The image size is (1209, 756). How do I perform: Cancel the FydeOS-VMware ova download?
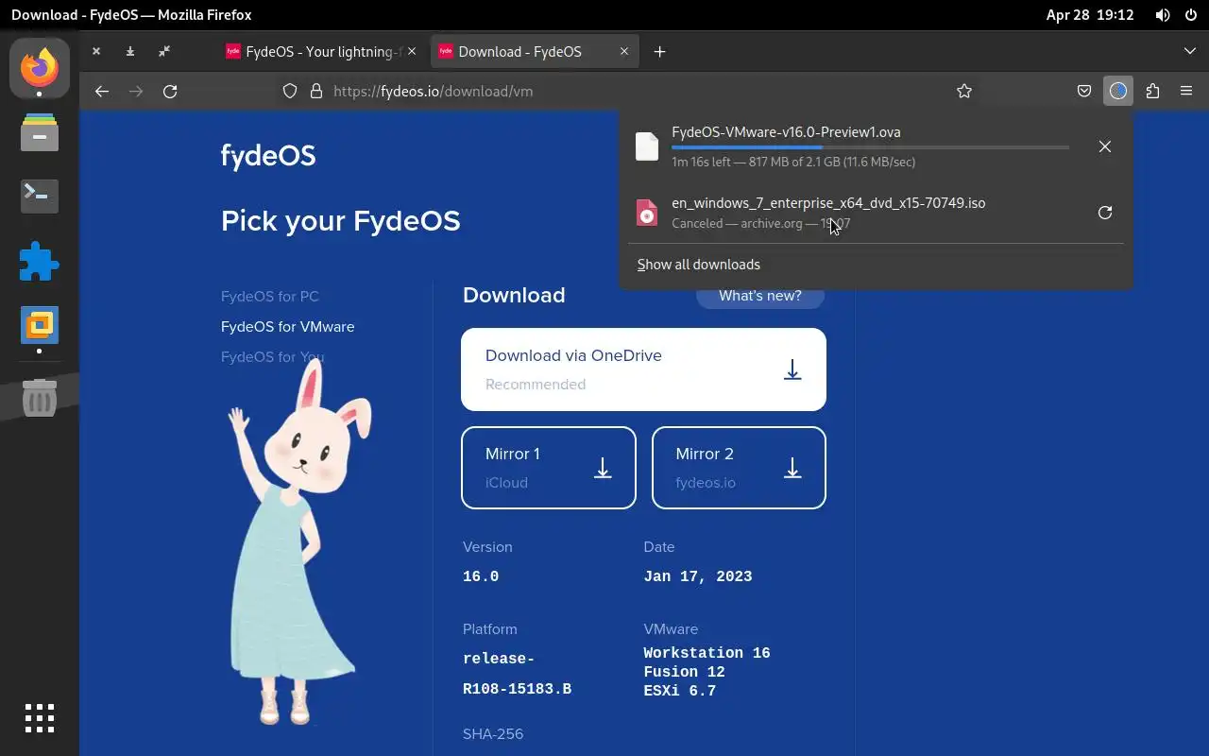(x=1105, y=146)
